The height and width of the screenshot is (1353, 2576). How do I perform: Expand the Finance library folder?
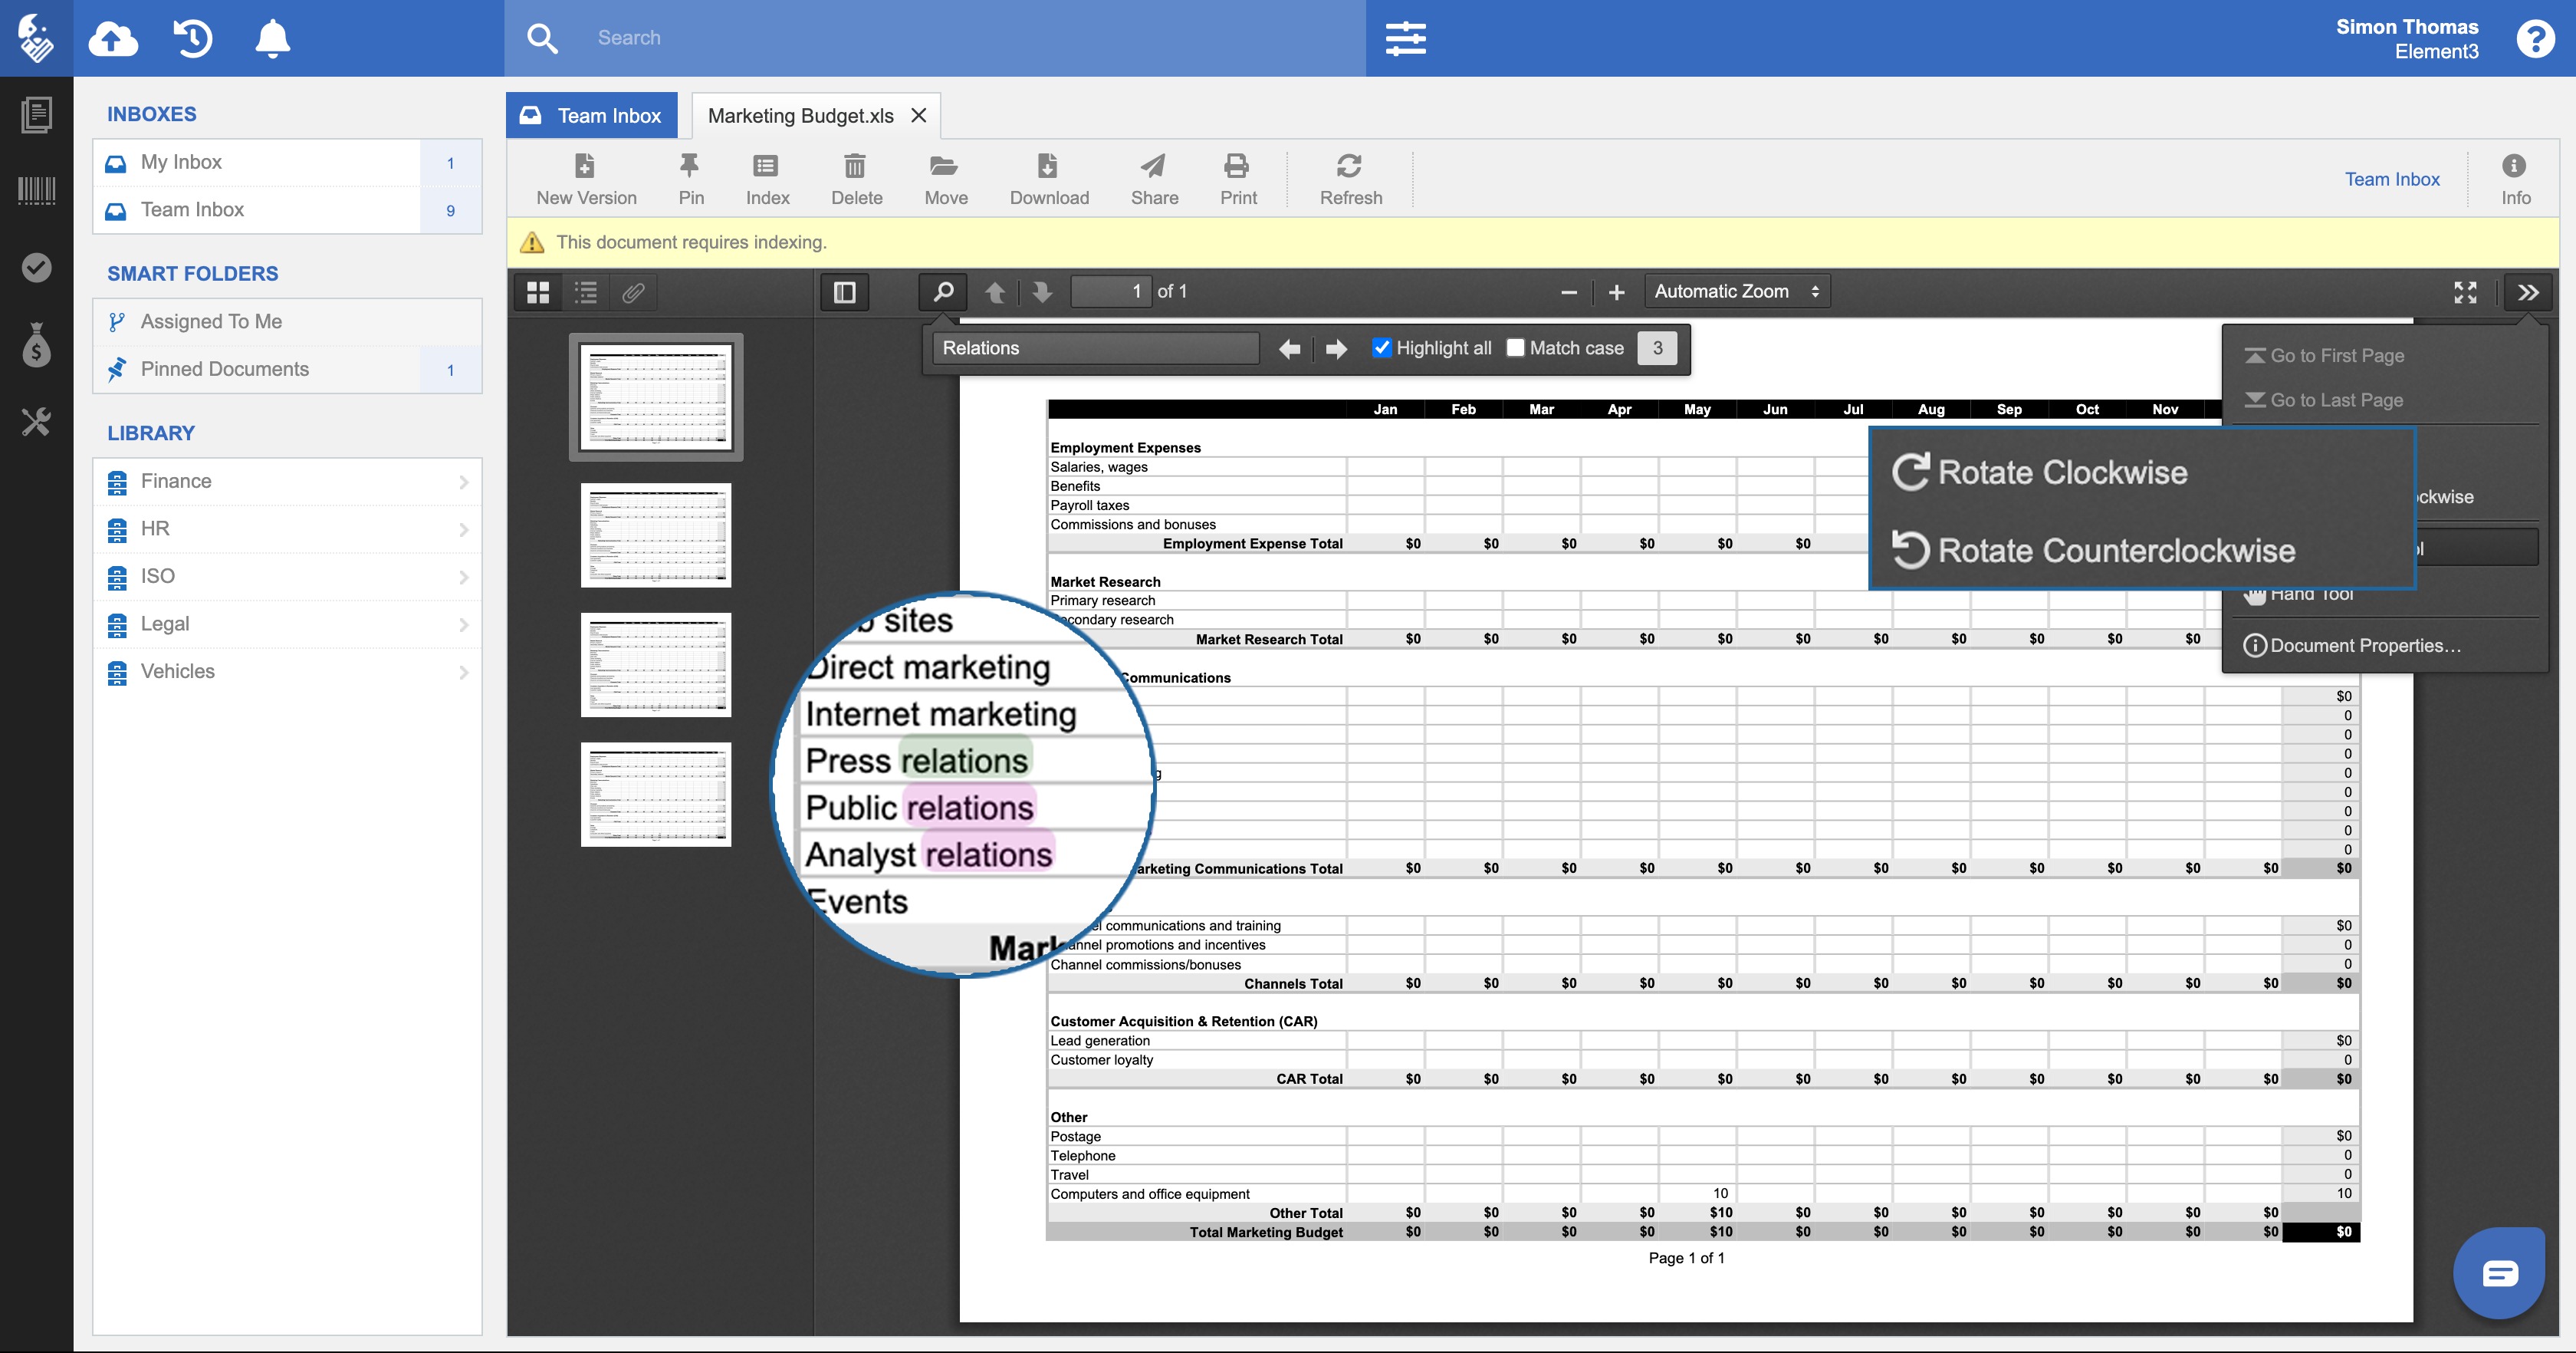[287, 482]
